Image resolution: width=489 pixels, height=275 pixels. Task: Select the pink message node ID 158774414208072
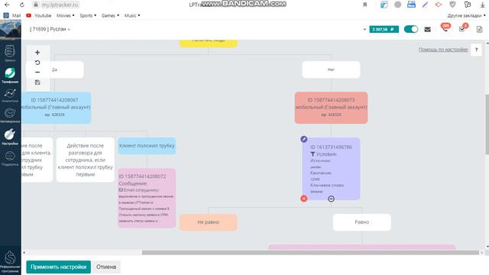click(x=147, y=198)
